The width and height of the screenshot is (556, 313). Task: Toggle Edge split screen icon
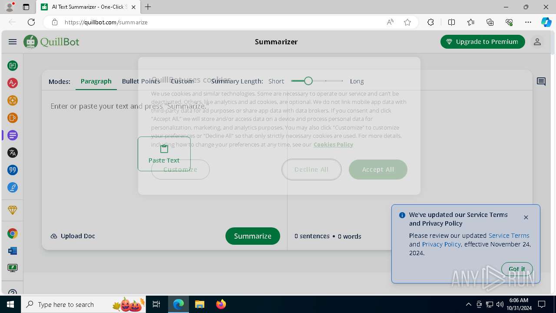(451, 22)
